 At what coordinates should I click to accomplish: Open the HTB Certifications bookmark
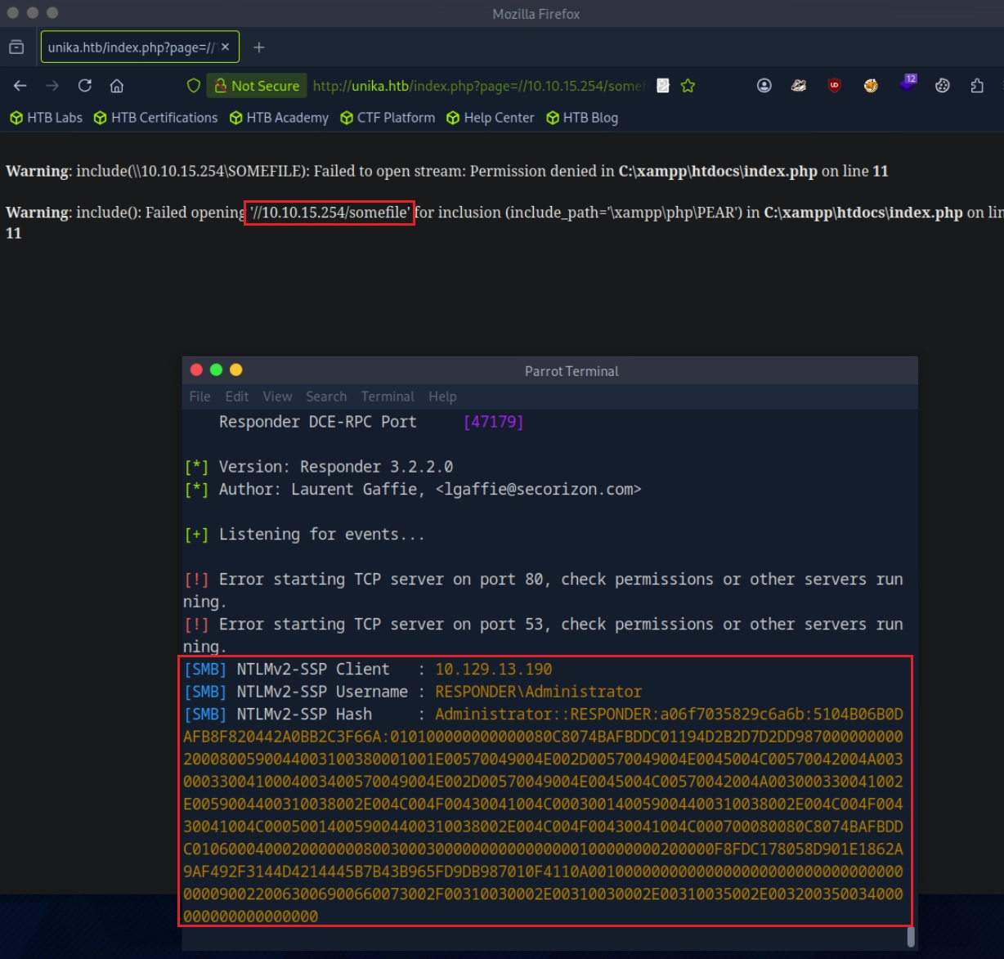point(156,118)
